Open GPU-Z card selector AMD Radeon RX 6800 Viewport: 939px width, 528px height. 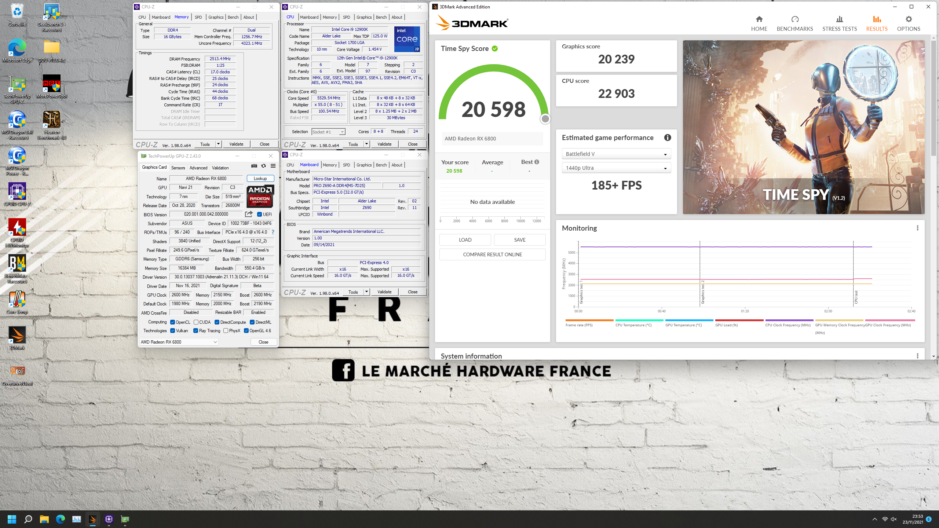point(179,342)
